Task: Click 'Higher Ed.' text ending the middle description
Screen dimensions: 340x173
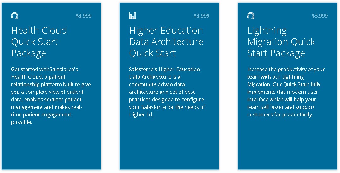Action: (x=141, y=114)
